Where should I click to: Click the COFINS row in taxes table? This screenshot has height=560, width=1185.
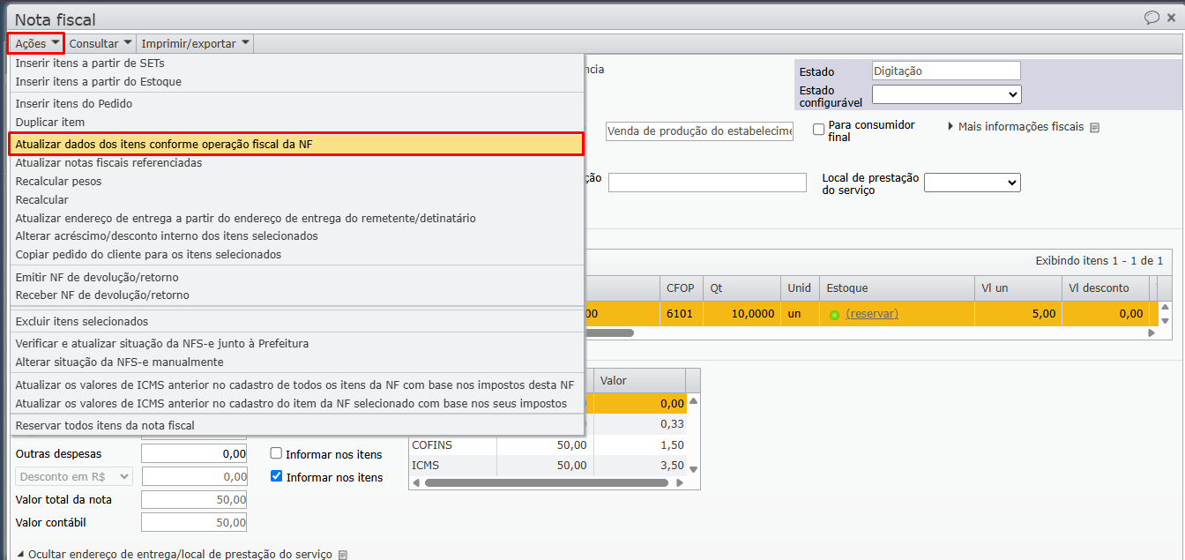[548, 445]
